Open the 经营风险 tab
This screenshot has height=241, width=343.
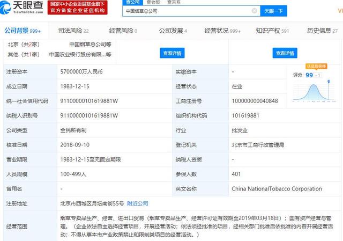pyautogui.click(x=123, y=31)
